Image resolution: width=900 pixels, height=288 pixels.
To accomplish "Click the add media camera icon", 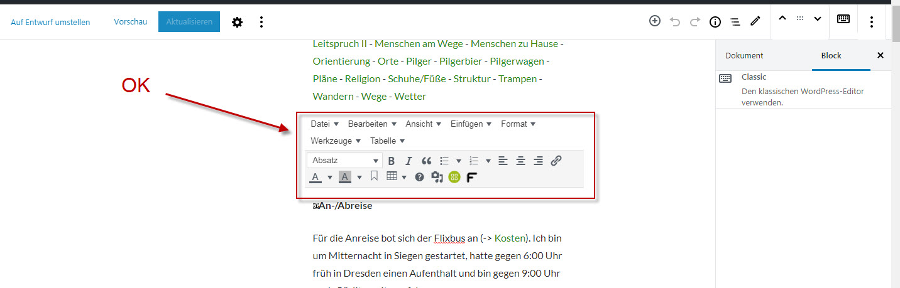I will [437, 177].
